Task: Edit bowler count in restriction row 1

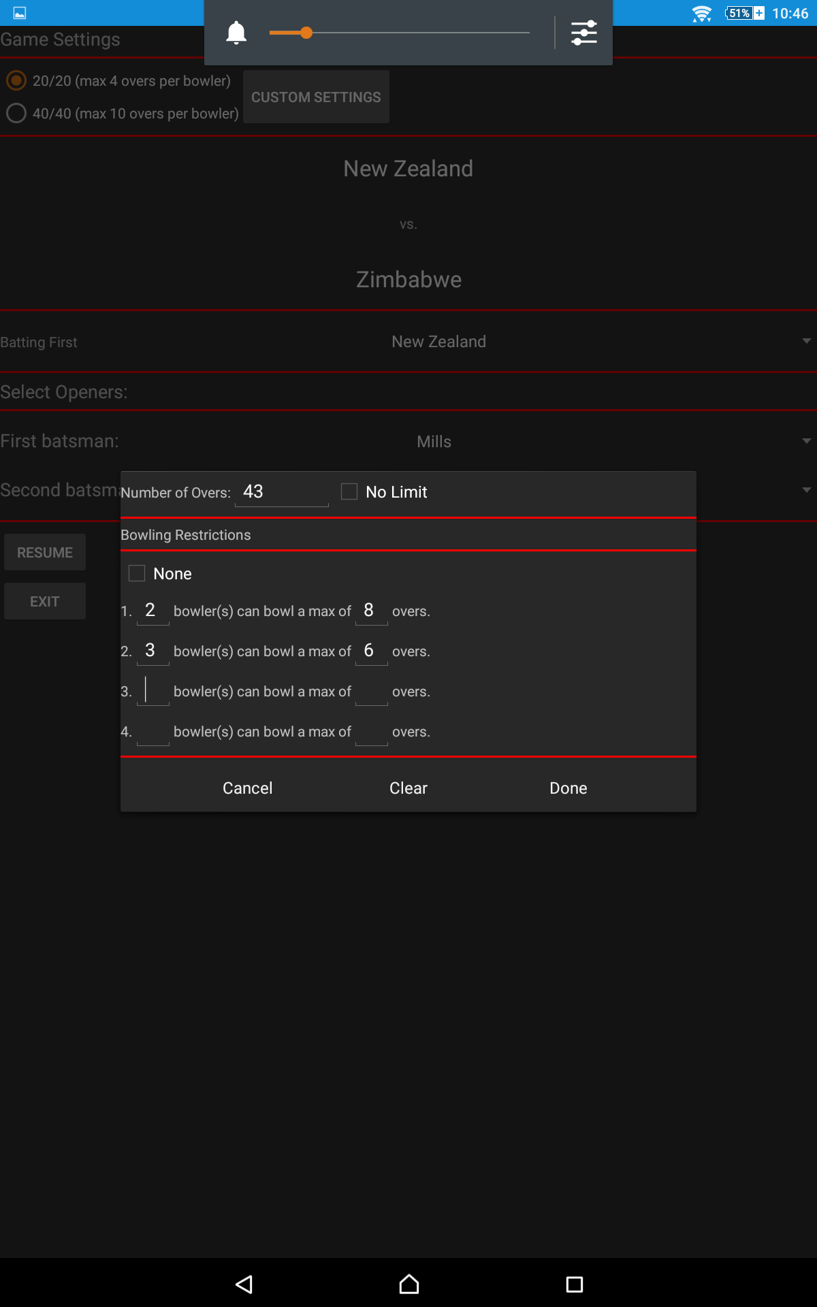Action: click(x=153, y=610)
